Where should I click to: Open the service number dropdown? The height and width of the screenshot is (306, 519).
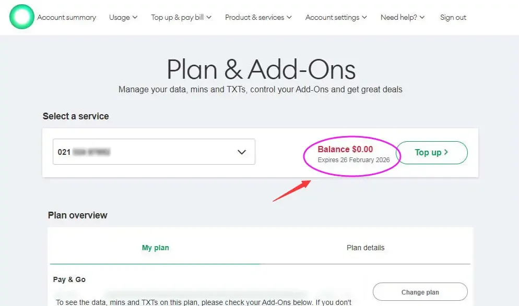154,152
